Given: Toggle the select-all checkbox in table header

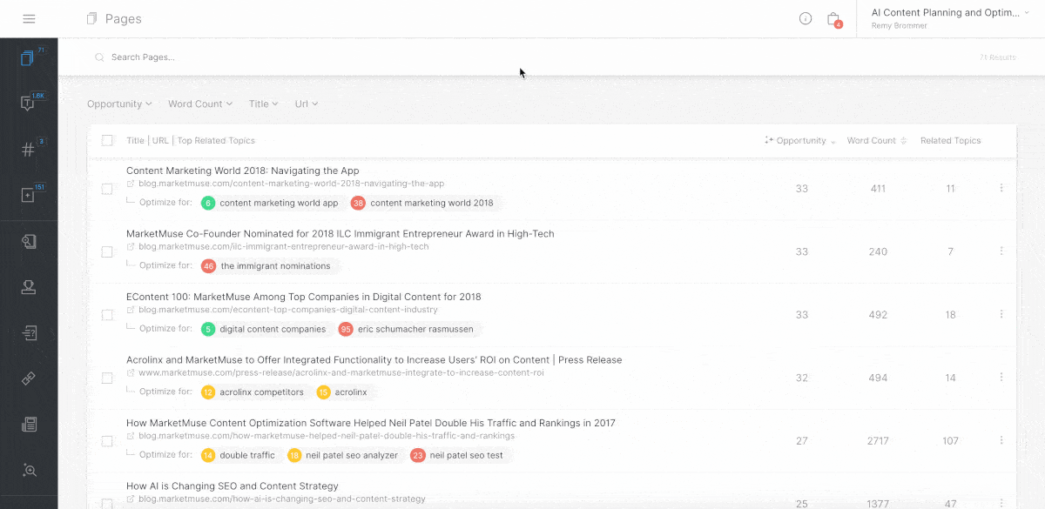Looking at the screenshot, I should point(107,140).
